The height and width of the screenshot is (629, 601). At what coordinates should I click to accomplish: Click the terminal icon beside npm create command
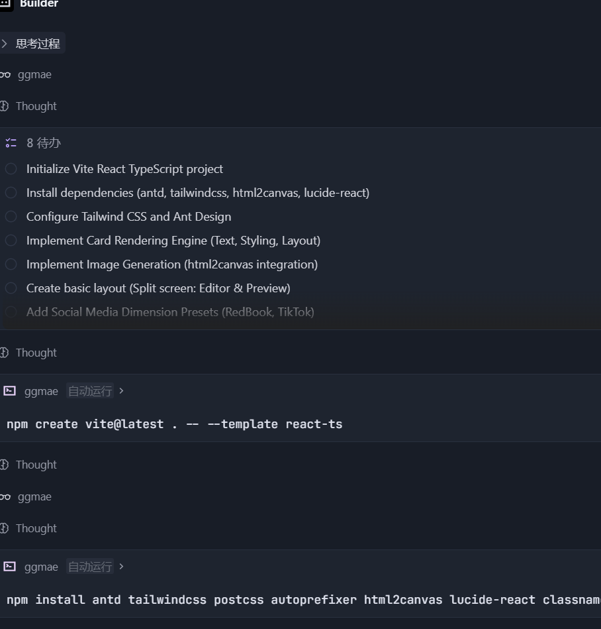click(x=9, y=391)
